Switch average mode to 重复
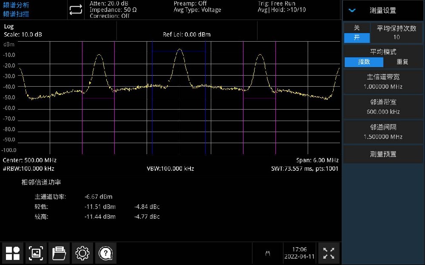 (402, 62)
